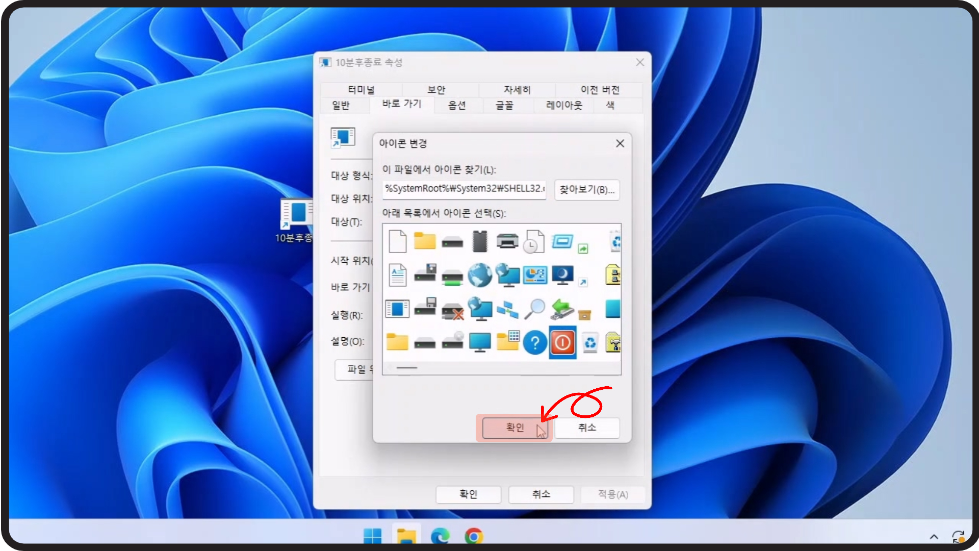Image resolution: width=979 pixels, height=551 pixels.
Task: Click 취소 in the icon change dialog
Action: 587,428
